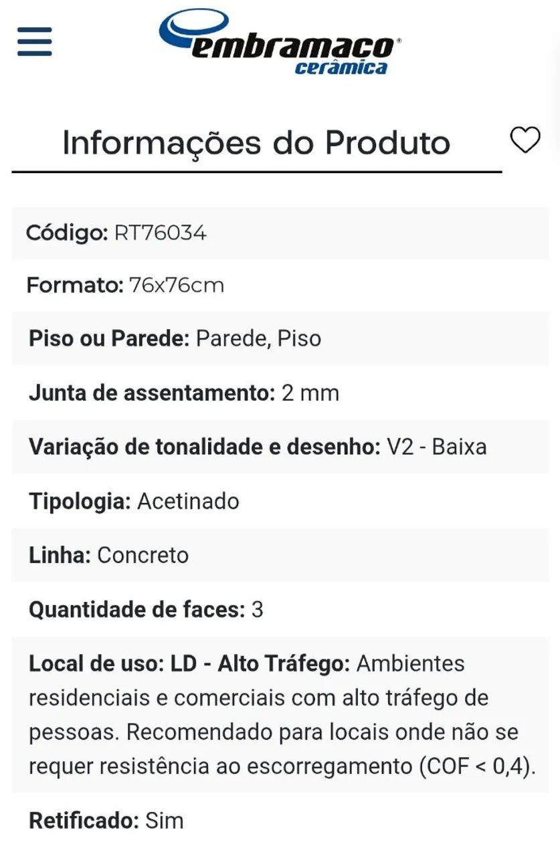This screenshot has width=560, height=856.
Task: Click the word cerâmica in logo
Action: pyautogui.click(x=341, y=68)
